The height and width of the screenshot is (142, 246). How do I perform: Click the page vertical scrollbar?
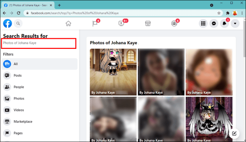click(x=245, y=39)
